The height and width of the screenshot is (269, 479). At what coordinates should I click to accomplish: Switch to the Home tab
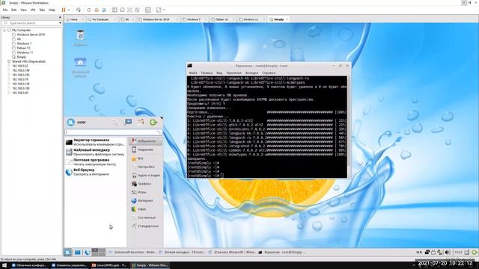(x=74, y=19)
